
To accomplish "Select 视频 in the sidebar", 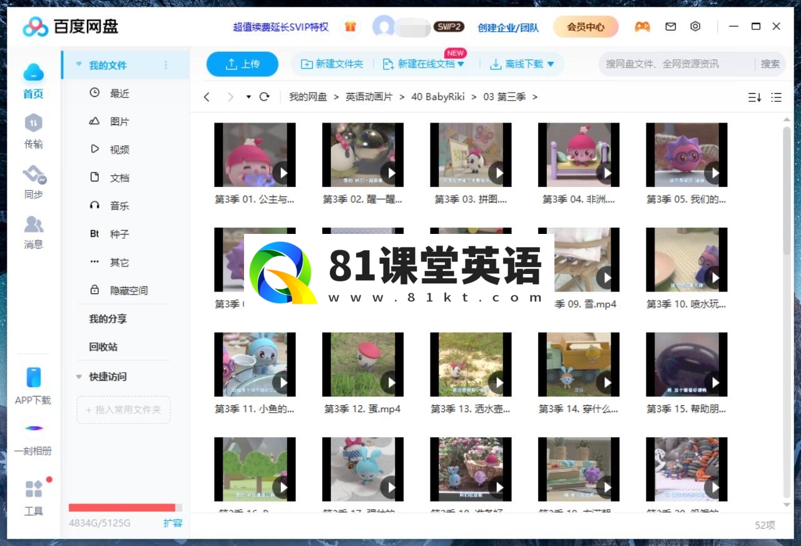I will pyautogui.click(x=120, y=149).
